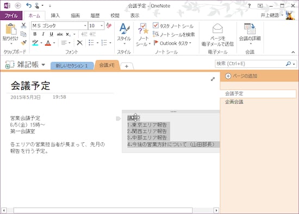Screen dimensions: 299x214
Task: Apply bulleted list
Action: click(91, 43)
